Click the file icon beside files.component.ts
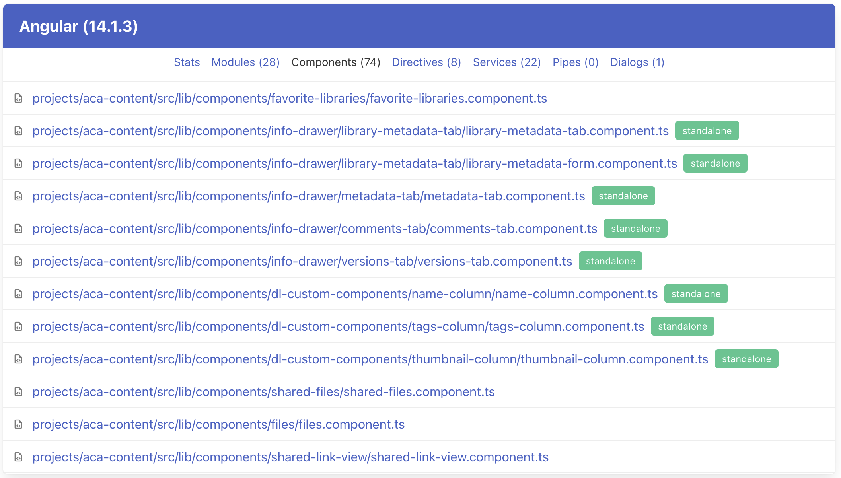Viewport: 841px width, 478px height. coord(19,424)
